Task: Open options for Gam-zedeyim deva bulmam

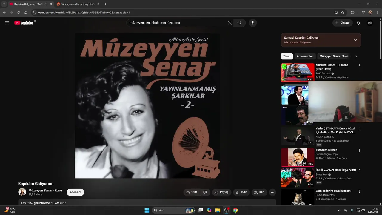Action: [x=359, y=191]
